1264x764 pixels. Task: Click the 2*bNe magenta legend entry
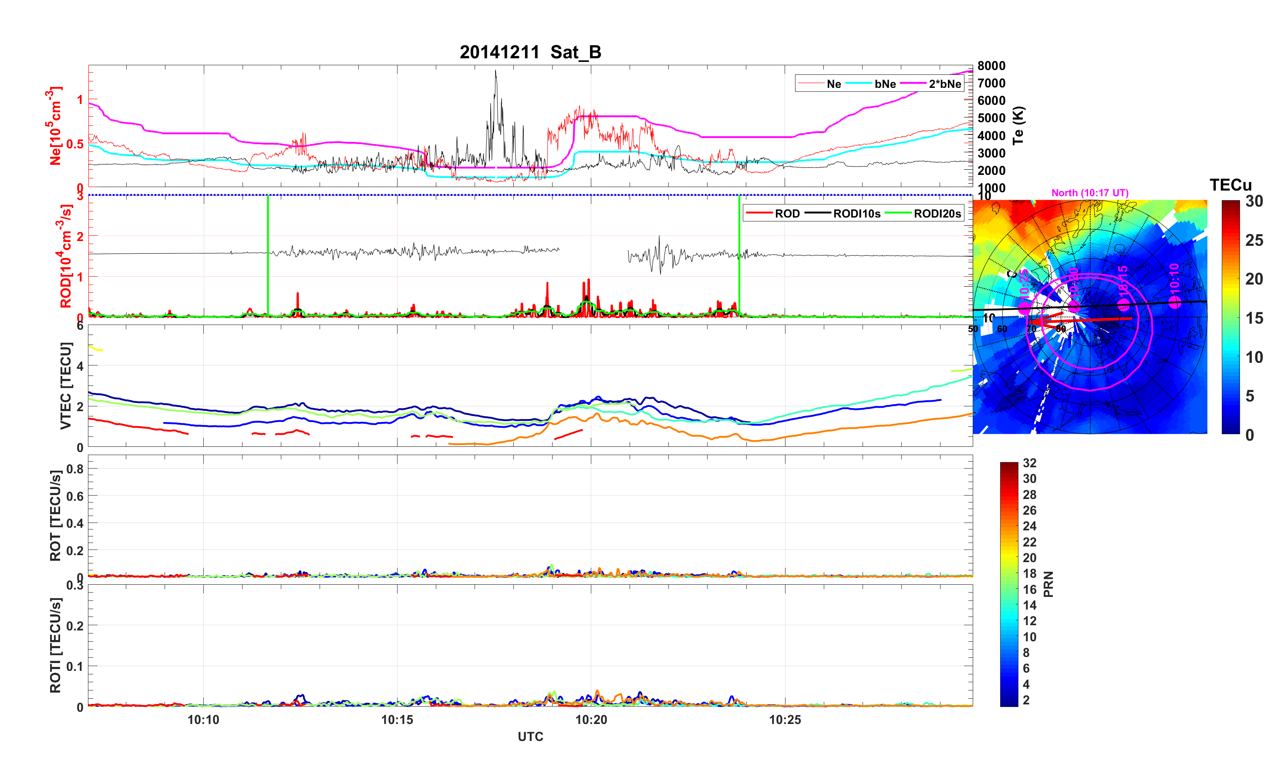click(944, 84)
